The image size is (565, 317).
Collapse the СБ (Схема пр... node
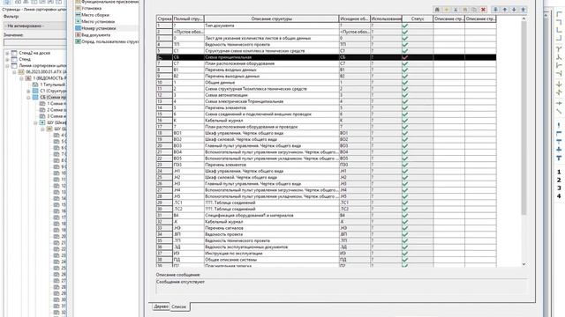28,98
